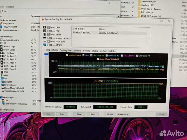Screen dimensions: 187x140
Task: Select the amdvbflash_win folder icon
Action: (139, 2)
